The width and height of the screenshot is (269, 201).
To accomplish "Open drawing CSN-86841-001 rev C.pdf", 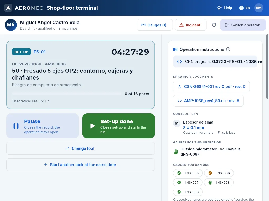I will (211, 87).
